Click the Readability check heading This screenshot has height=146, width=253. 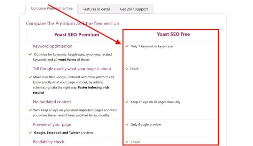[x=48, y=142]
